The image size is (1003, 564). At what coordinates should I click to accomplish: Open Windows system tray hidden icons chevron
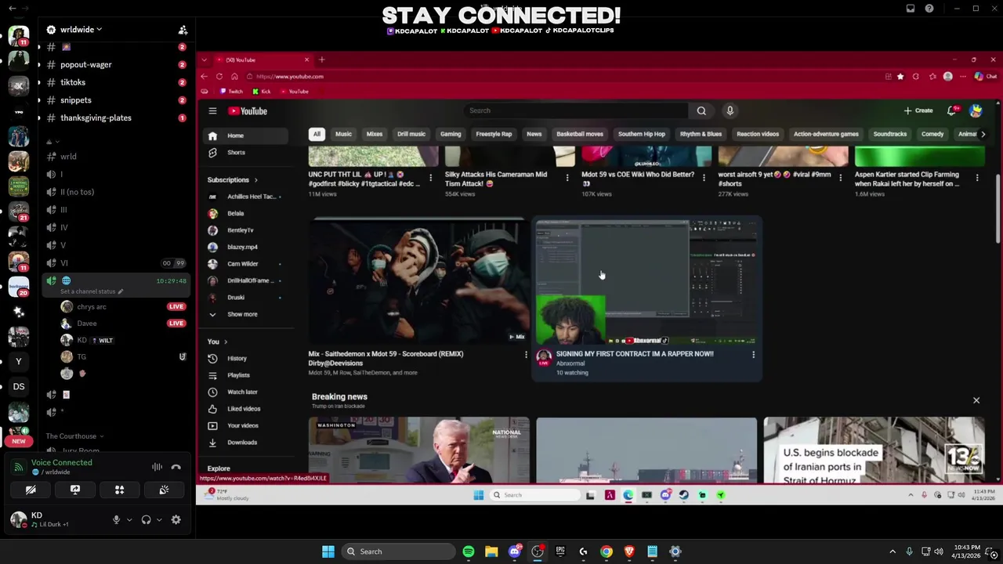coord(893,551)
